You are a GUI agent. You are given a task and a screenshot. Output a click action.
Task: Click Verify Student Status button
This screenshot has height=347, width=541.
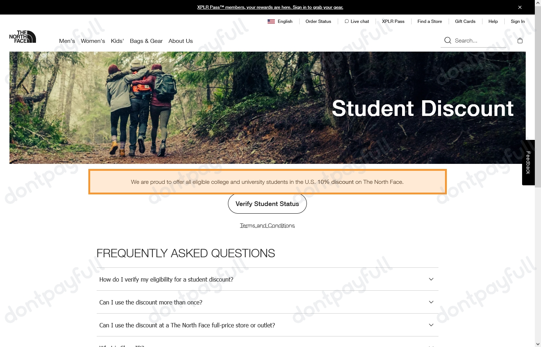coord(267,204)
